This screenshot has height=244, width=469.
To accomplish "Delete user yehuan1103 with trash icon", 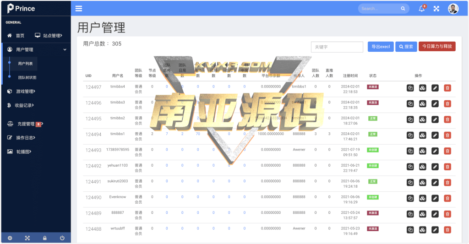I will [x=447, y=167].
